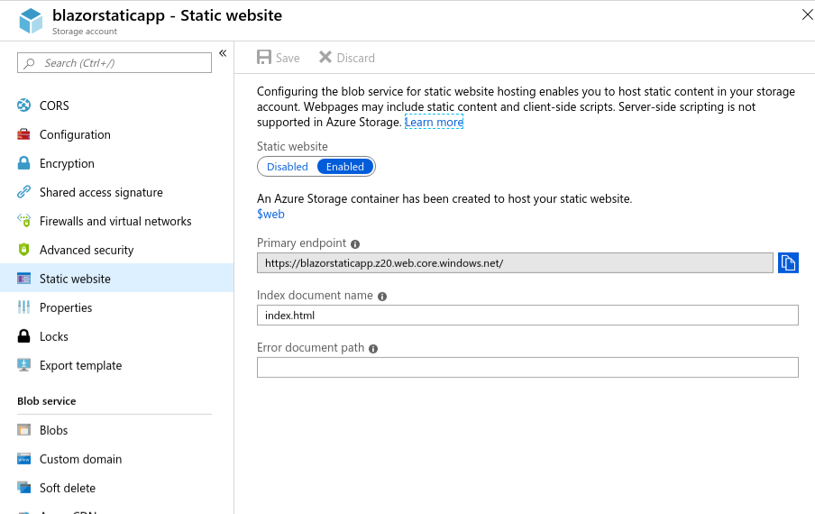
Task: Click the blazorstaticapp - Static website title
Action: tap(167, 15)
